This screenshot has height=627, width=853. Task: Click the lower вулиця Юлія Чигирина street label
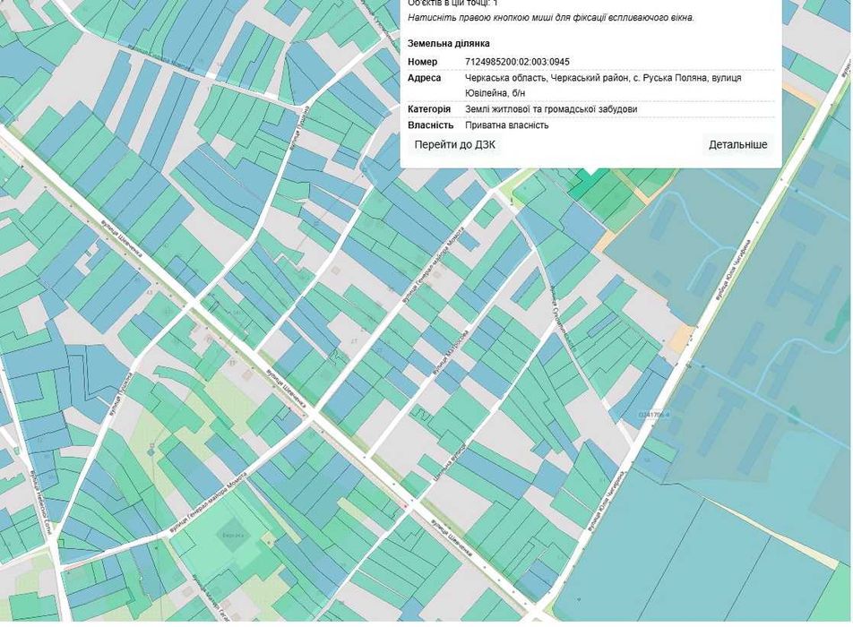pos(605,502)
